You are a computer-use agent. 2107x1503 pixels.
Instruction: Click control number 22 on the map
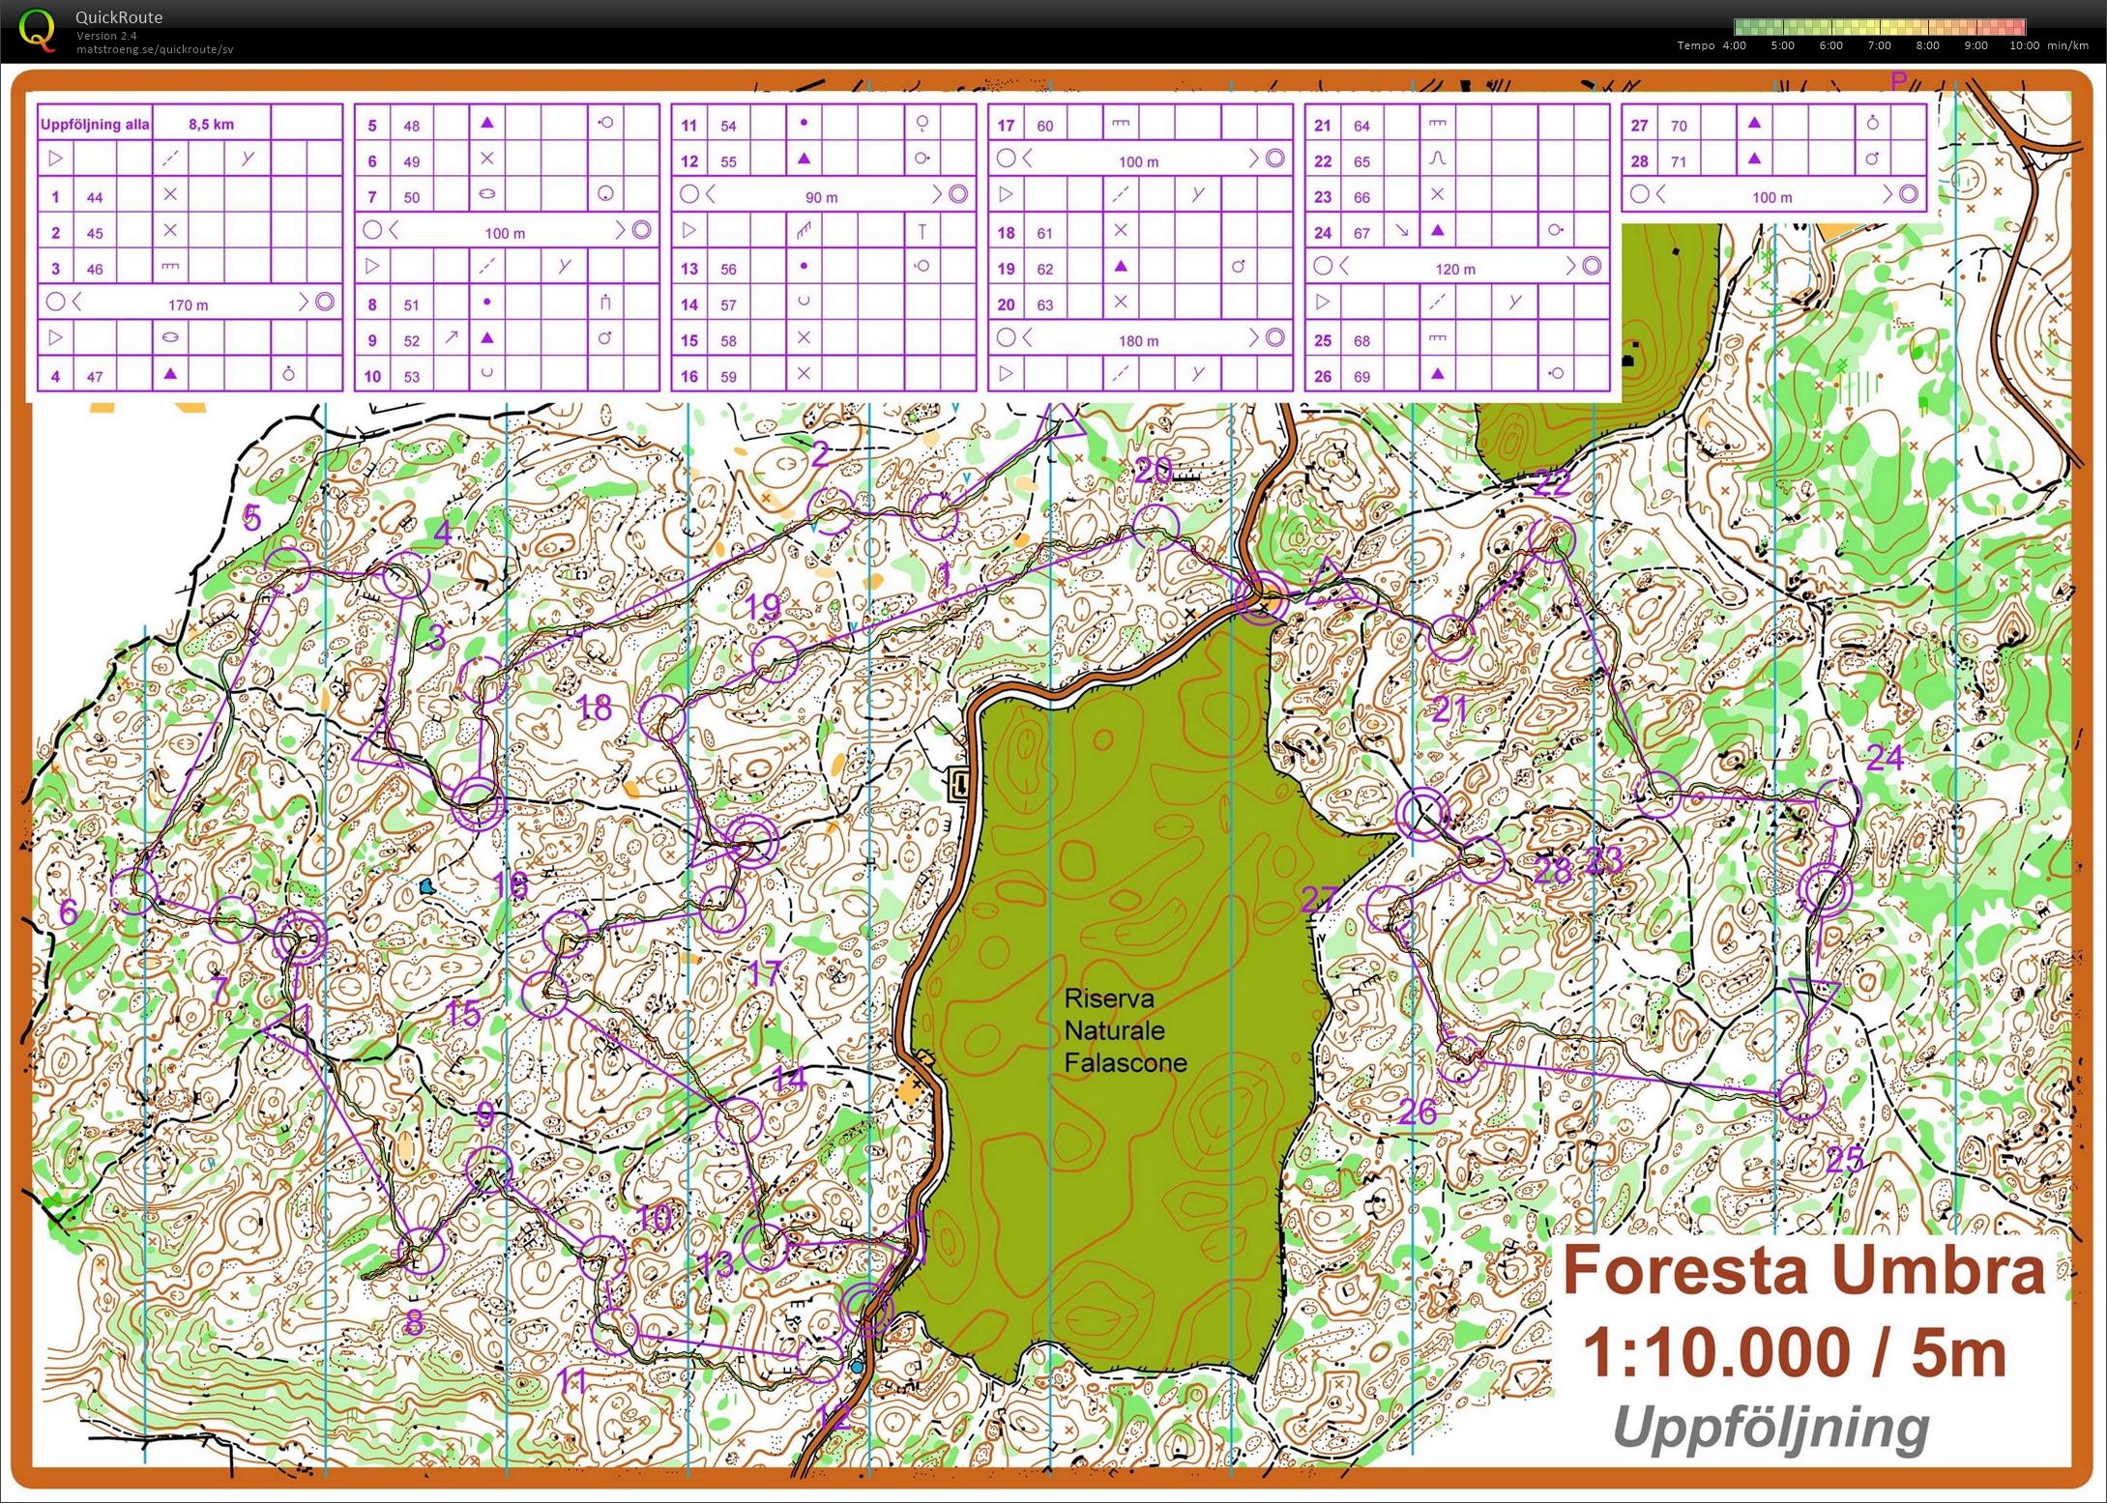pyautogui.click(x=1552, y=482)
